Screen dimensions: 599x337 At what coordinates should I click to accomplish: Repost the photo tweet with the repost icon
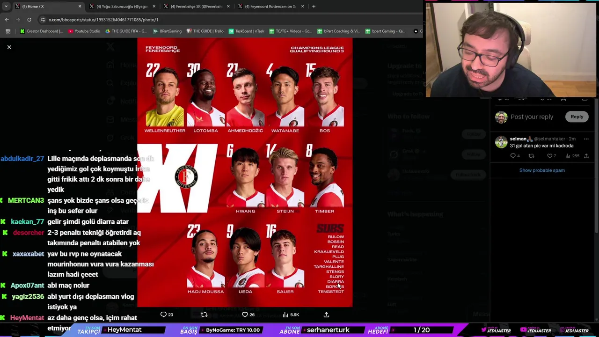pyautogui.click(x=204, y=315)
